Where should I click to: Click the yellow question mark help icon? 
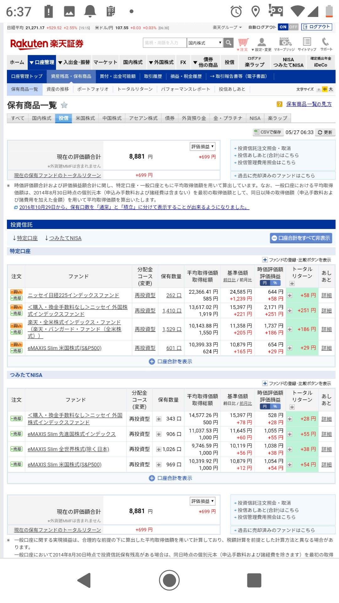[279, 104]
